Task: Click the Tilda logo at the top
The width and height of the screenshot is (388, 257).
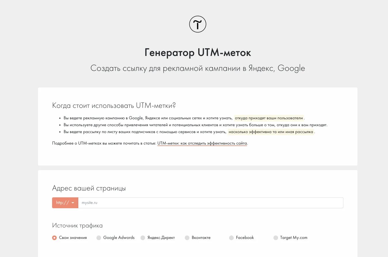Action: pyautogui.click(x=198, y=24)
